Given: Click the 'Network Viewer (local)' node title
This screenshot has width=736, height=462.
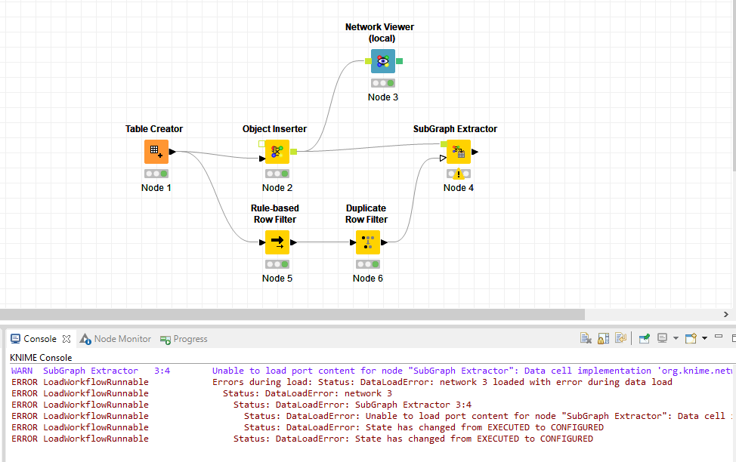Looking at the screenshot, I should click(380, 32).
